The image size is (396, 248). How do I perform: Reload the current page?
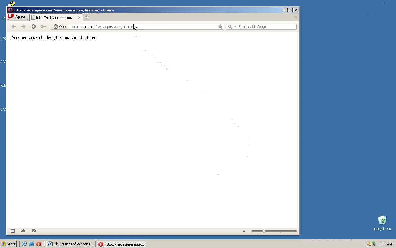(33, 27)
